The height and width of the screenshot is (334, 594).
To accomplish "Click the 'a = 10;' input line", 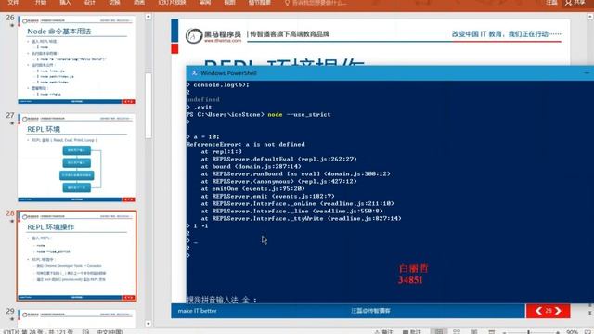I will pos(202,136).
